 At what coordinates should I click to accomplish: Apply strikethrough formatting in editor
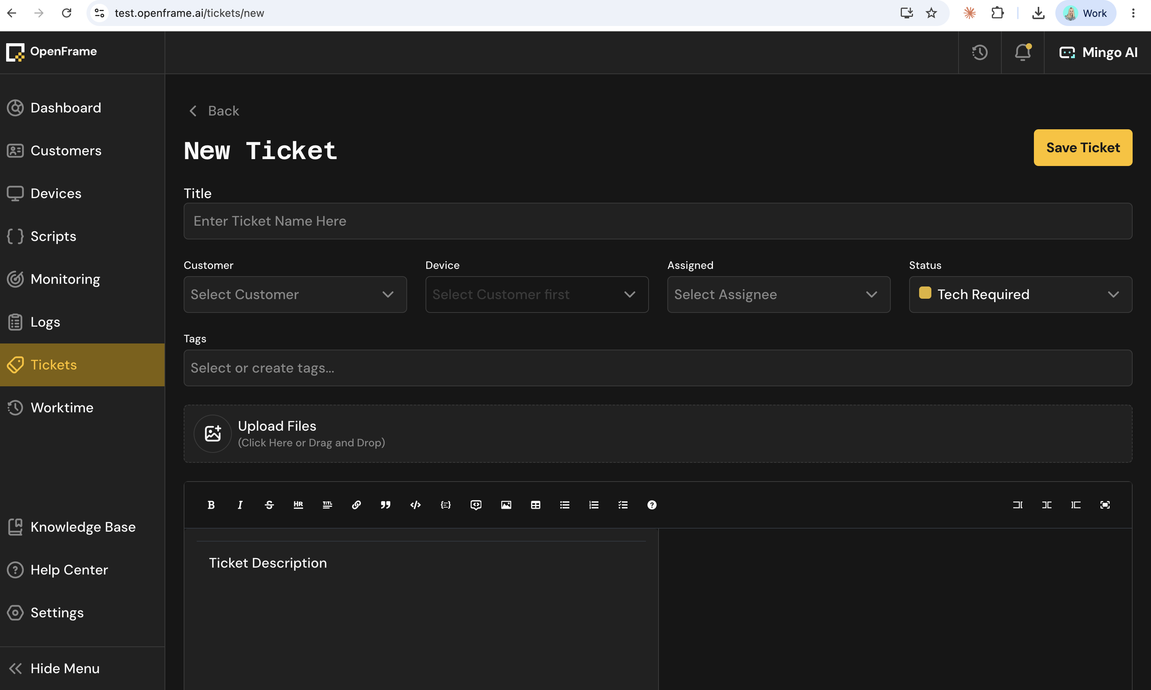[x=269, y=505]
